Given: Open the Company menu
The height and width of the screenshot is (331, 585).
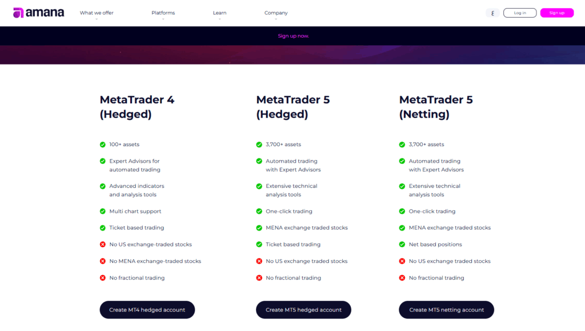Looking at the screenshot, I should (276, 13).
